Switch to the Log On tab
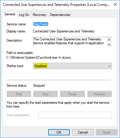 (24, 15)
